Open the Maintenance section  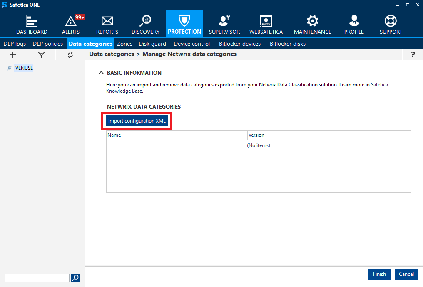pyautogui.click(x=312, y=24)
